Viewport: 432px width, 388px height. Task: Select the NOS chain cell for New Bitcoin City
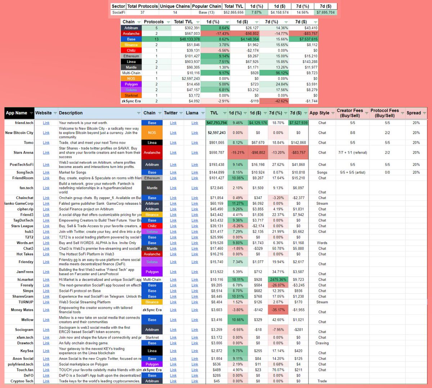152,133
